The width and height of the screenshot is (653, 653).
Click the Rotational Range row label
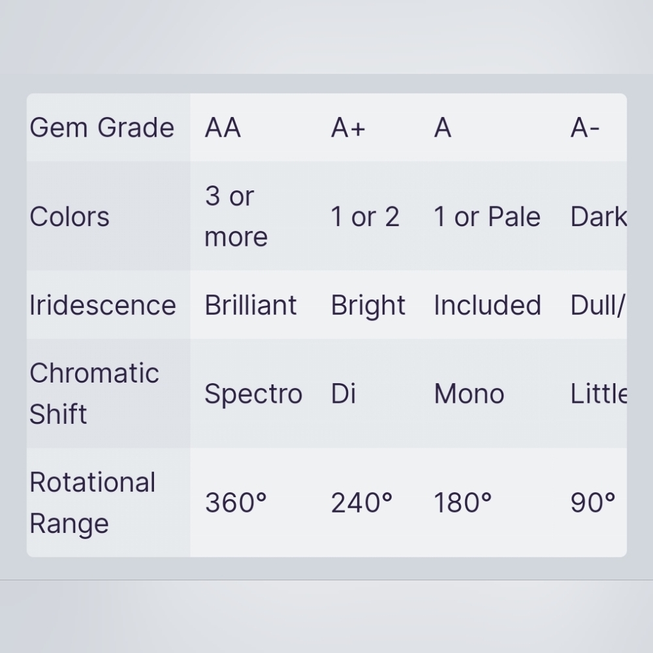93,502
